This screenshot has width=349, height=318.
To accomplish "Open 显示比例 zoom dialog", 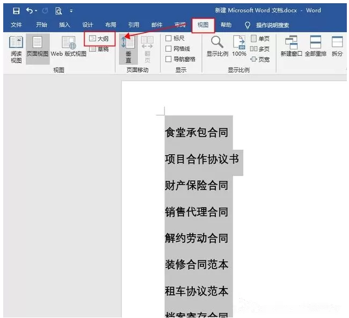I will pos(217,46).
